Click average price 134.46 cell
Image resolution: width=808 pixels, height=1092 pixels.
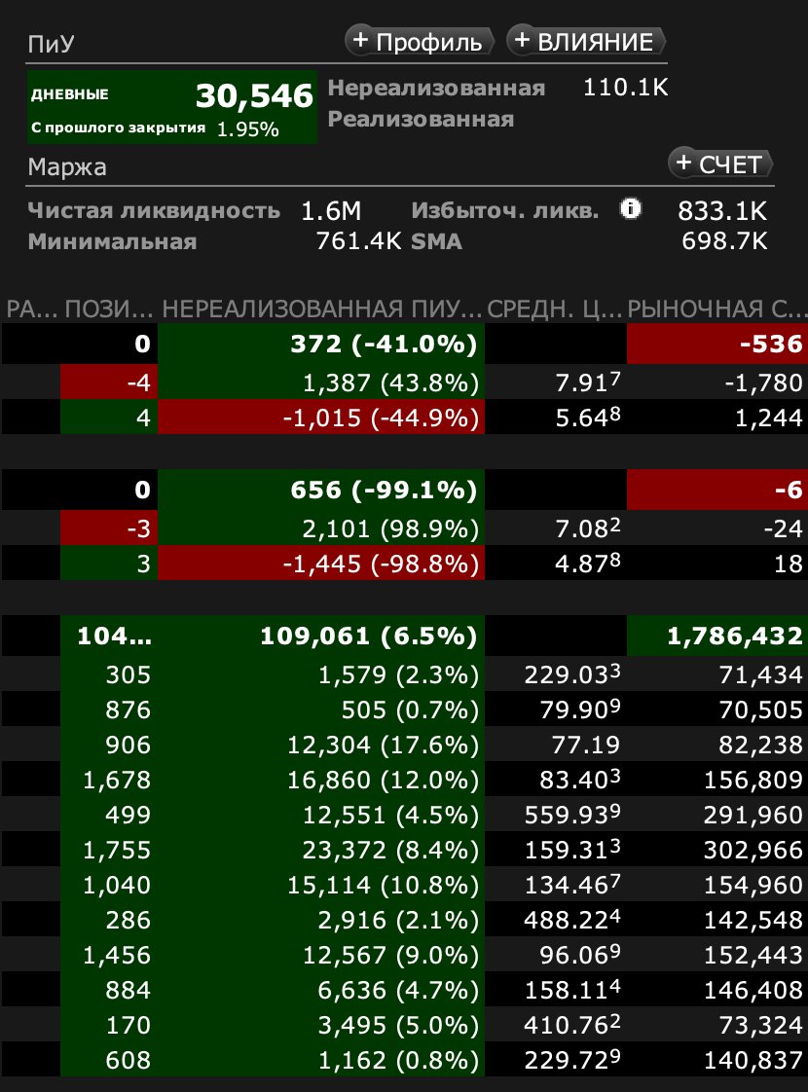[556, 885]
